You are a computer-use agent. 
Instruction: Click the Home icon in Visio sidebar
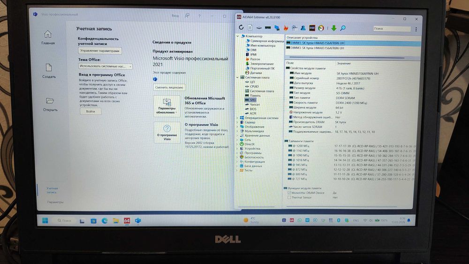[x=48, y=34]
